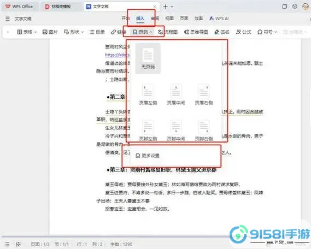This screenshot has width=311, height=249.
Task: Expand the 表格 dropdown arrow
Action: point(36,32)
